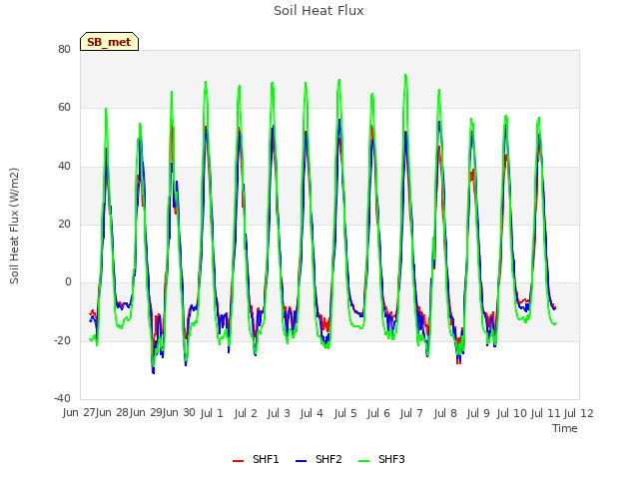
Task: Click the Jul 10 tick label
Action: tap(511, 413)
